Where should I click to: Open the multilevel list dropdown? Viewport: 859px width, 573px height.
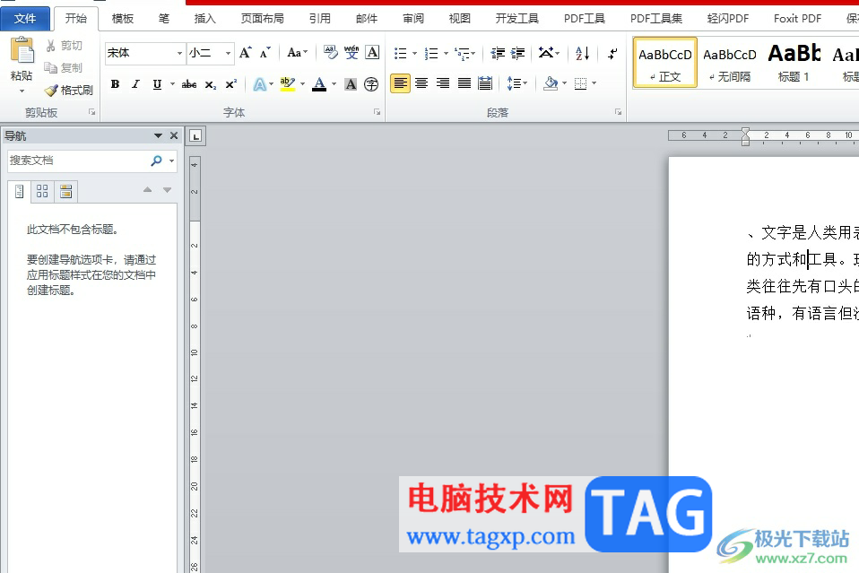click(465, 53)
